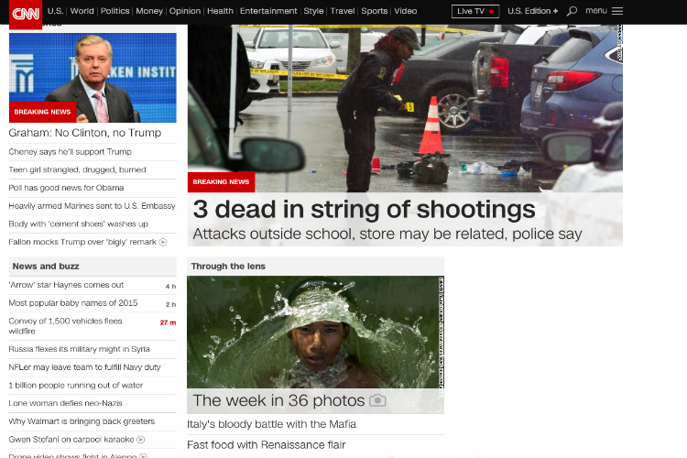Open the Travel section
This screenshot has width=687, height=458.
pos(343,11)
